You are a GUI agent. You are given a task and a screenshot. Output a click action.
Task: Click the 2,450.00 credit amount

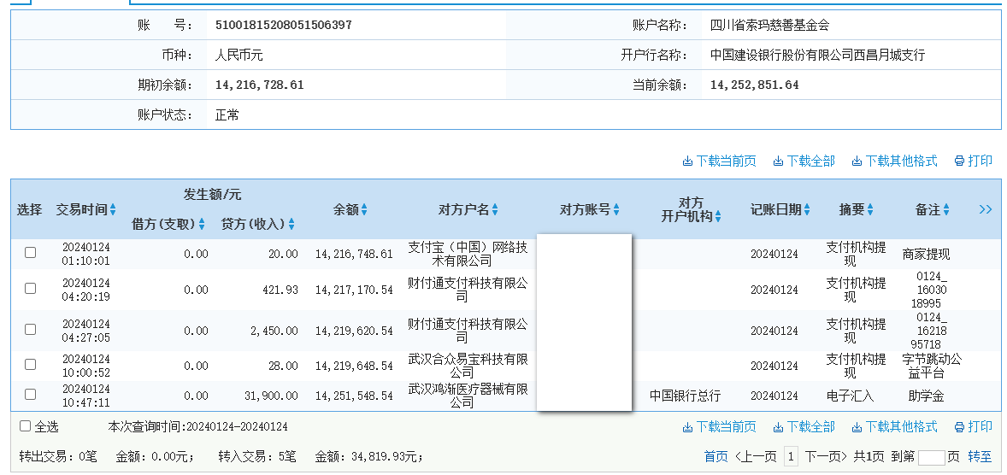tap(274, 331)
